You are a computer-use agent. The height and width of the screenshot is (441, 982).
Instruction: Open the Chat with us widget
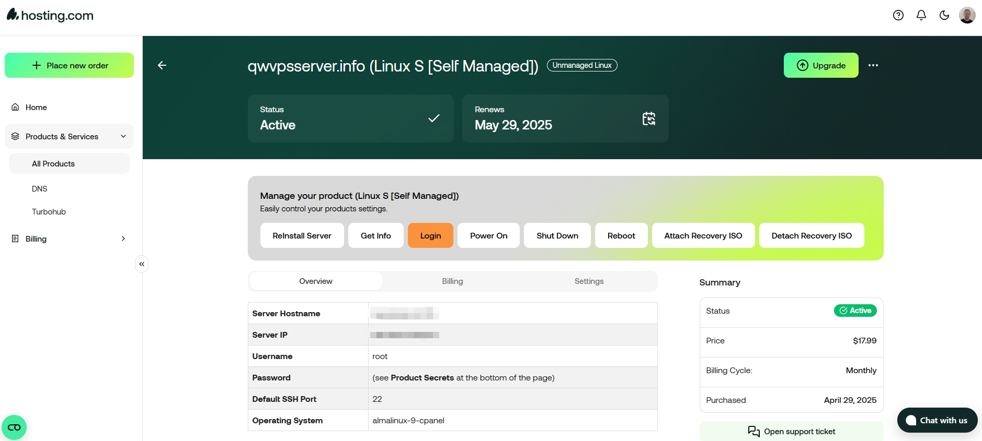(937, 420)
